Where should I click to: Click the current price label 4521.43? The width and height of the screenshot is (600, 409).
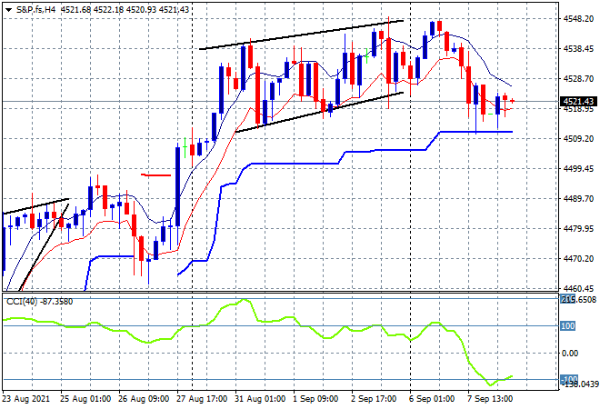(x=578, y=102)
